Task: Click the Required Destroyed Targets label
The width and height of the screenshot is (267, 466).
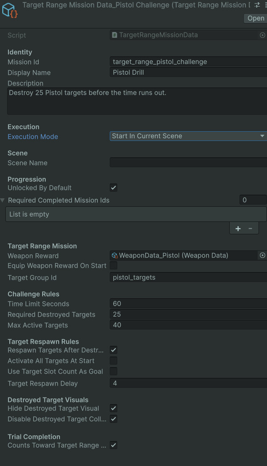Action: [52, 314]
